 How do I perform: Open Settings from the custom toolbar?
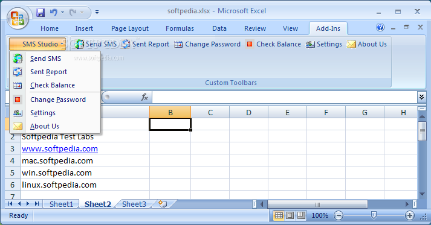click(x=324, y=44)
